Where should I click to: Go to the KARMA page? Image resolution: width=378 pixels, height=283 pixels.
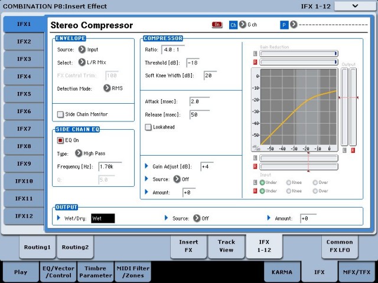coord(282,272)
